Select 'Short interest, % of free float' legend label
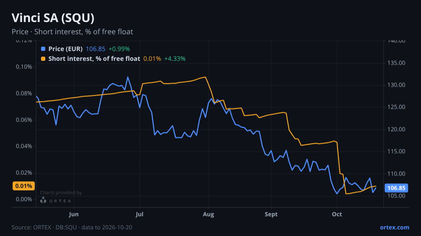 click(94, 59)
